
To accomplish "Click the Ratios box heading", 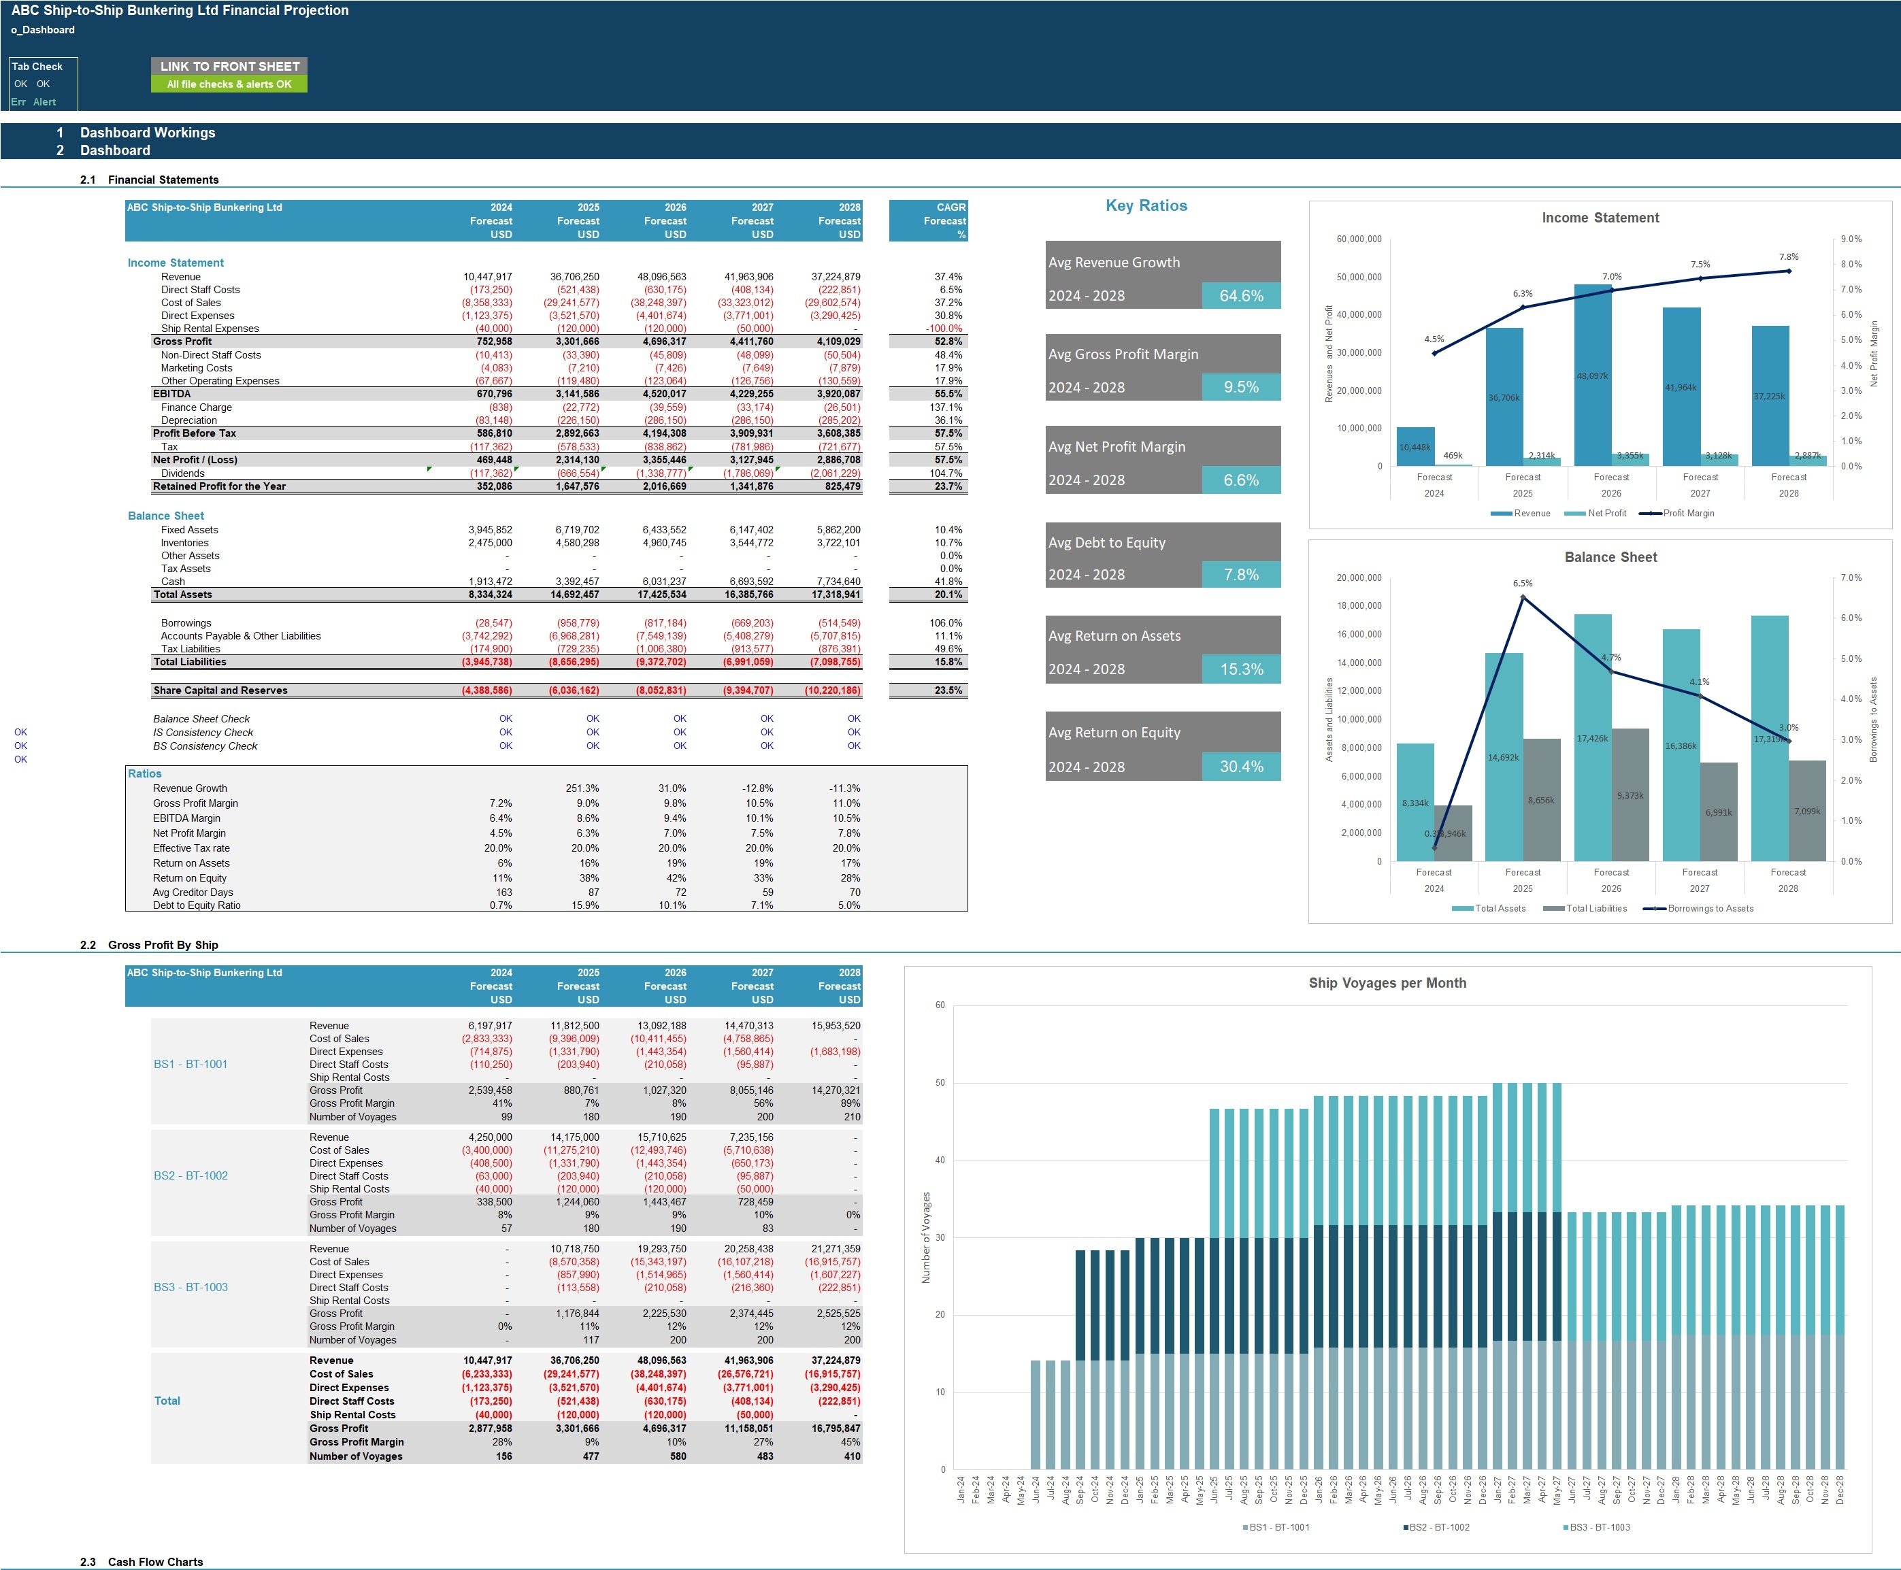I will 145,774.
